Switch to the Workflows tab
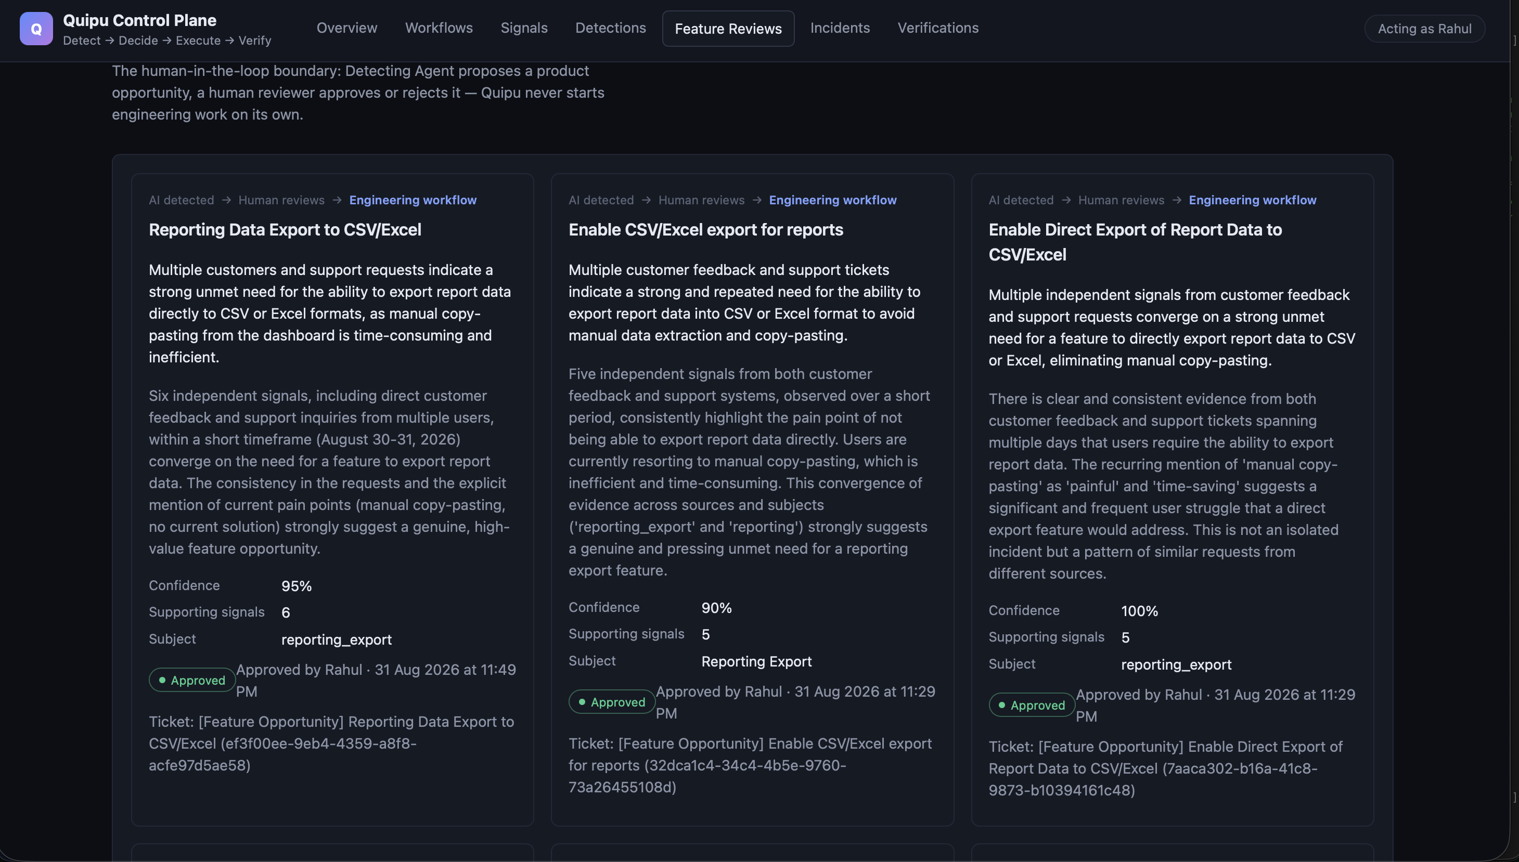 tap(438, 28)
